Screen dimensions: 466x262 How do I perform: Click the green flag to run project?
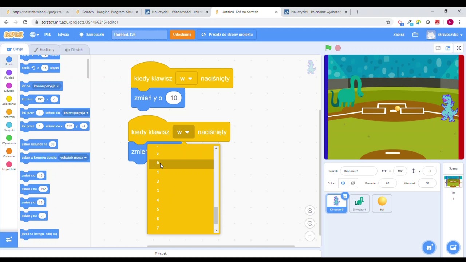(x=328, y=48)
